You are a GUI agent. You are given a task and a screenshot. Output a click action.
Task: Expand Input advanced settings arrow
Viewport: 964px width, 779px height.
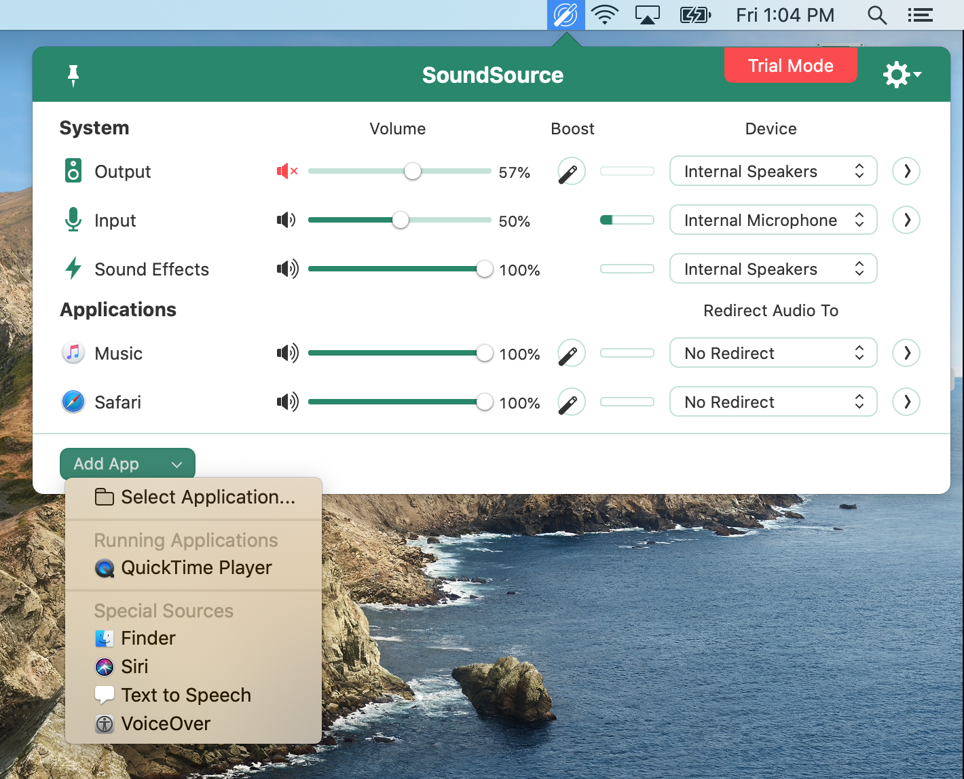pos(906,220)
